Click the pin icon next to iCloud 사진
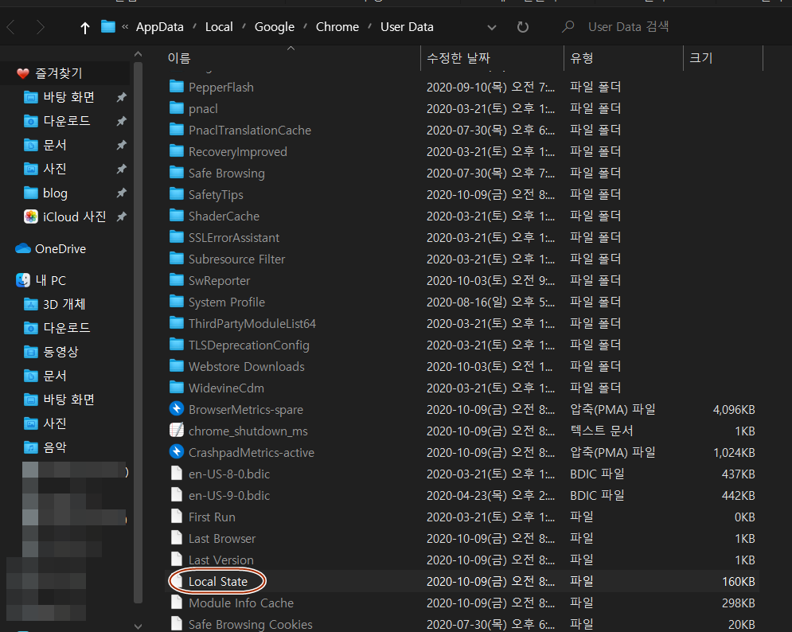The height and width of the screenshot is (632, 792). (x=121, y=217)
